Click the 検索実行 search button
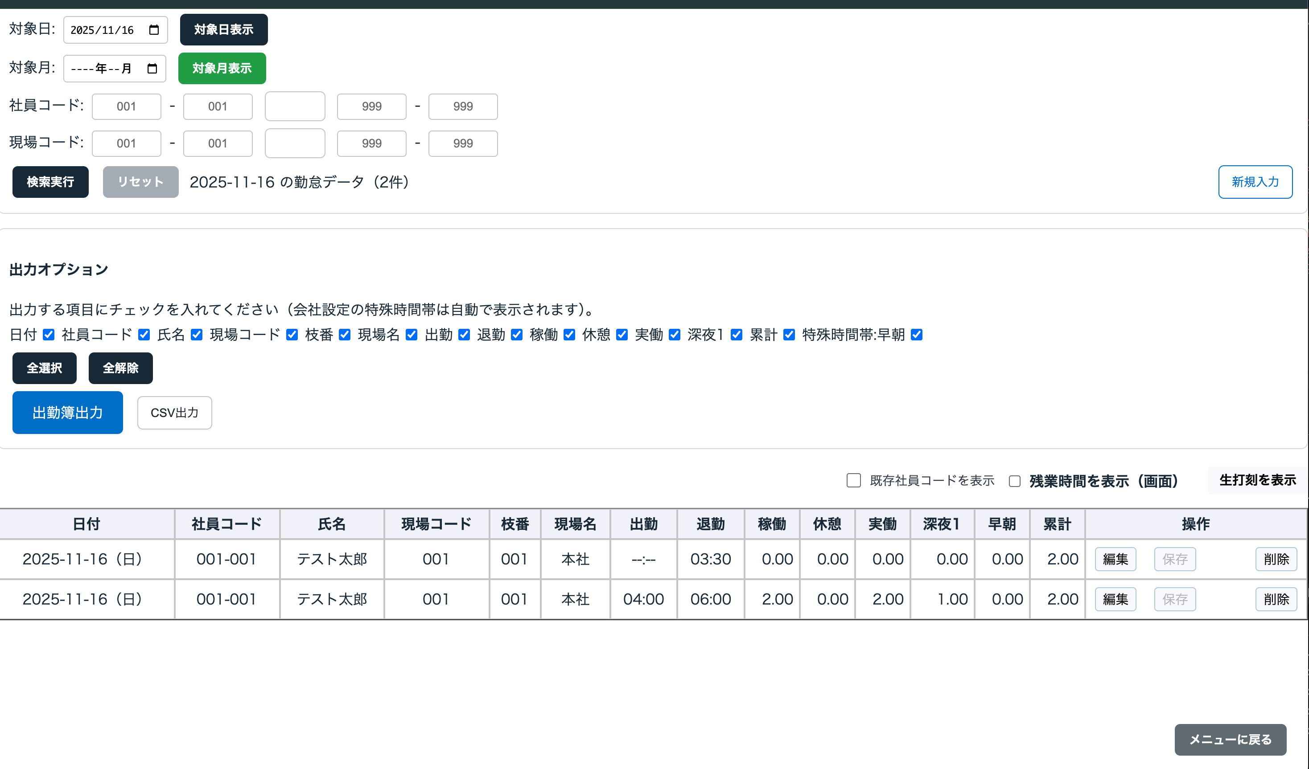 [x=50, y=182]
